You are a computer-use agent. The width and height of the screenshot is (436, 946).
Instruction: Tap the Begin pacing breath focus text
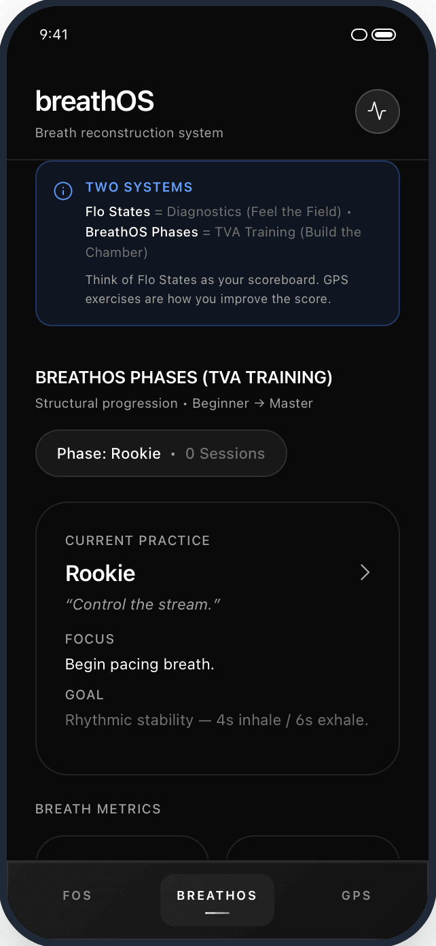click(x=140, y=664)
